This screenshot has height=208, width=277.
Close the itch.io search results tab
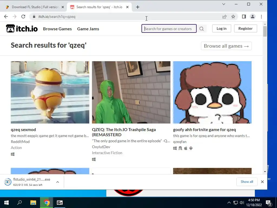[x=127, y=7]
